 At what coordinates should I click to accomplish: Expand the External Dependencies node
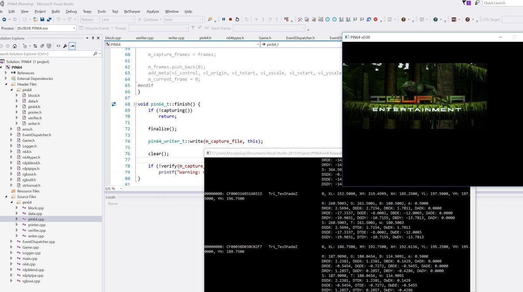[x=7, y=79]
